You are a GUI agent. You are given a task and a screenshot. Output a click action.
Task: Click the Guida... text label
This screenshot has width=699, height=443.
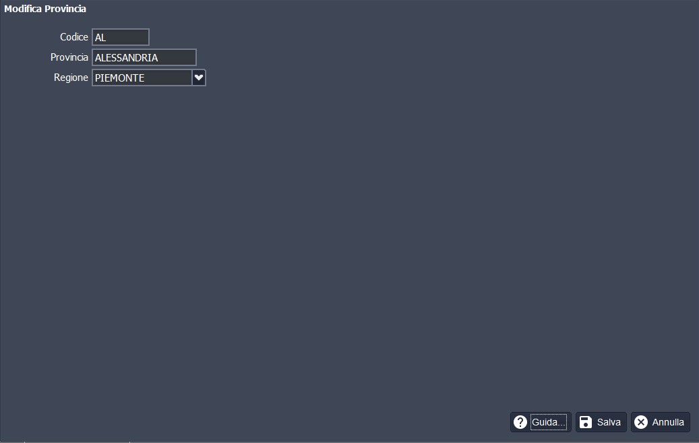pyautogui.click(x=549, y=422)
